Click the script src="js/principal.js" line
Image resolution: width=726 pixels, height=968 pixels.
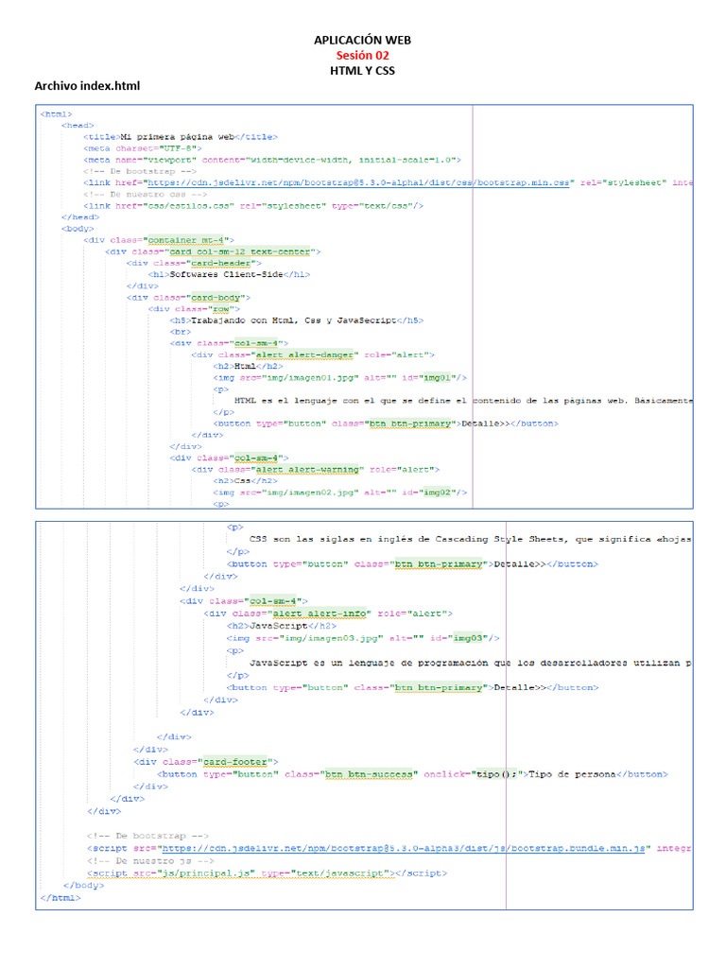tap(268, 873)
